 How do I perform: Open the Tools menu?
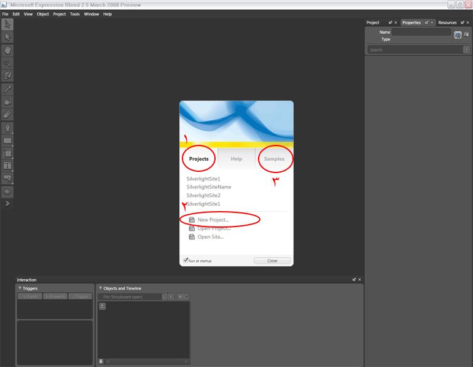75,14
